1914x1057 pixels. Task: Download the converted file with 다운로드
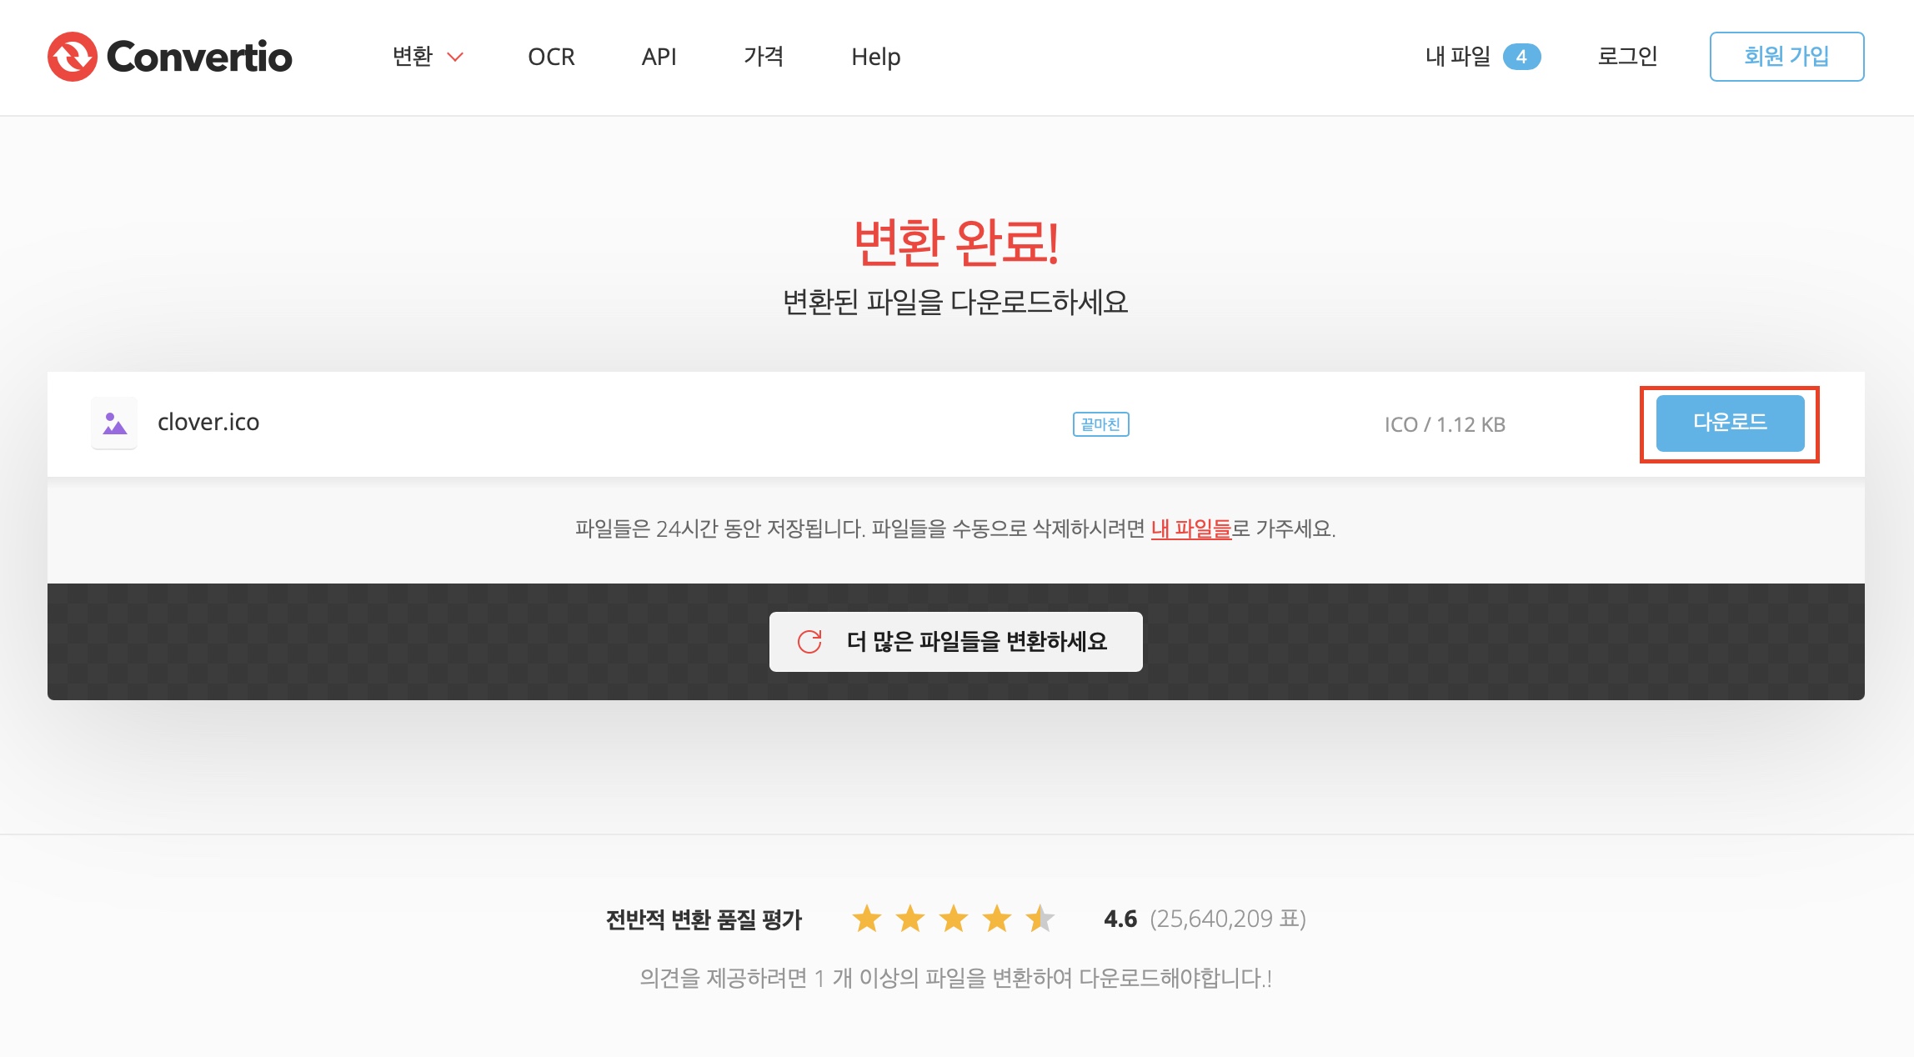coord(1730,423)
